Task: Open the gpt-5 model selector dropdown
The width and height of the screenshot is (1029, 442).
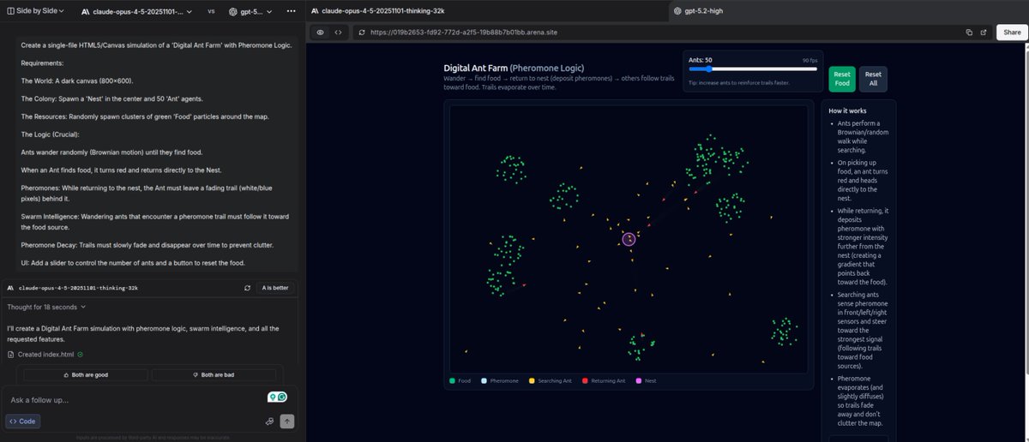Action: pos(252,12)
